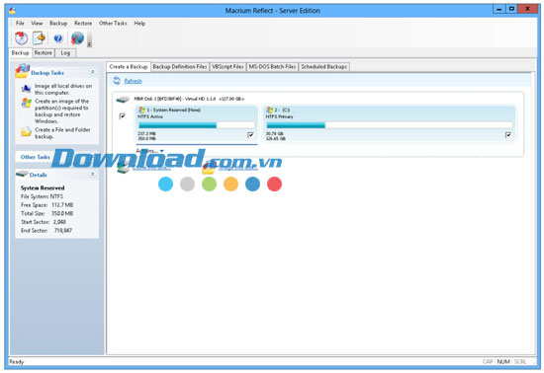Toggle the whole MBR Disk 1 checkbox
Image resolution: width=544 pixels, height=373 pixels.
click(122, 115)
